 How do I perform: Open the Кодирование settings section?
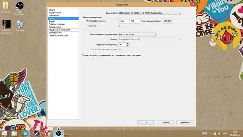[x=55, y=13]
